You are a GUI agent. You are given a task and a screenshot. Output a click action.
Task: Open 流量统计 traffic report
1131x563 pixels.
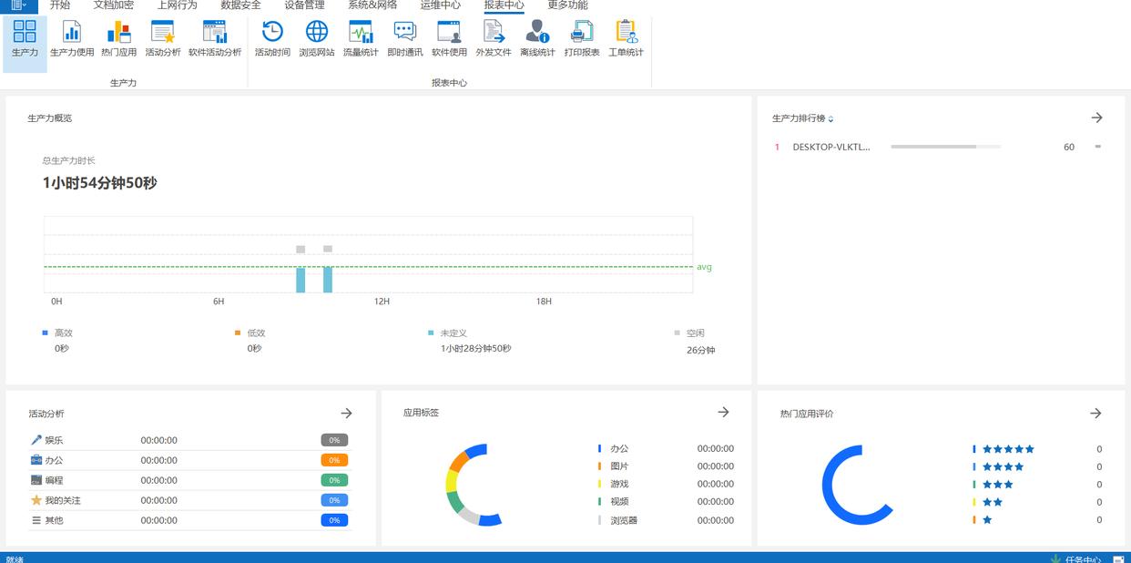click(361, 38)
